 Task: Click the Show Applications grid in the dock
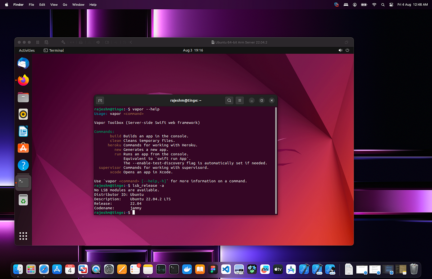(23, 236)
